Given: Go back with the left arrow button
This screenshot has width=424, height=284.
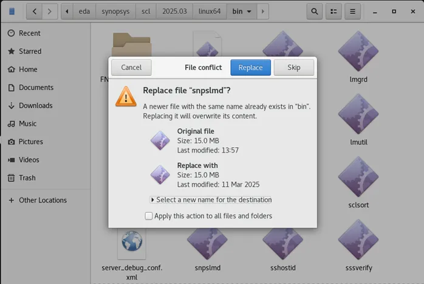Looking at the screenshot, I should click(35, 12).
